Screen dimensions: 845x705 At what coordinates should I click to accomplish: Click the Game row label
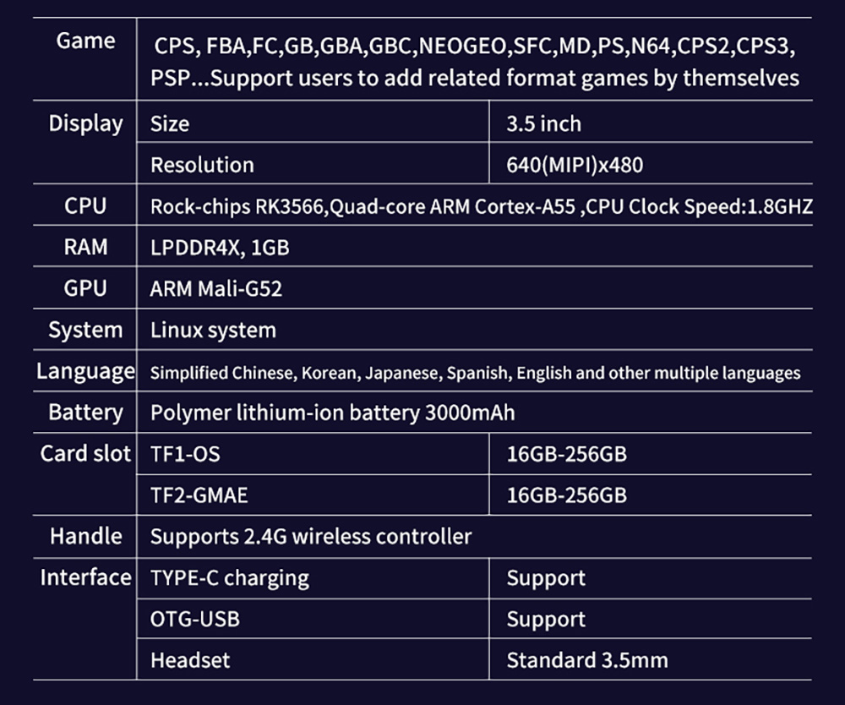(x=85, y=41)
